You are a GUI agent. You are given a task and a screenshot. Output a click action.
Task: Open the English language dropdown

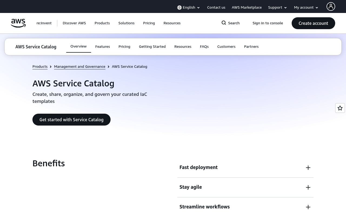tap(189, 8)
